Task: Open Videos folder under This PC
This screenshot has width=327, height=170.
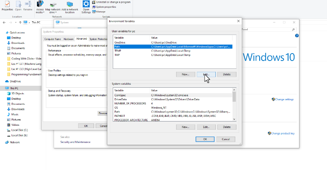Action: click(x=13, y=125)
